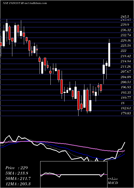Screen dimensions: 134x188
Task: Click the 207.67 price axis label
Action: click(x=126, y=72)
